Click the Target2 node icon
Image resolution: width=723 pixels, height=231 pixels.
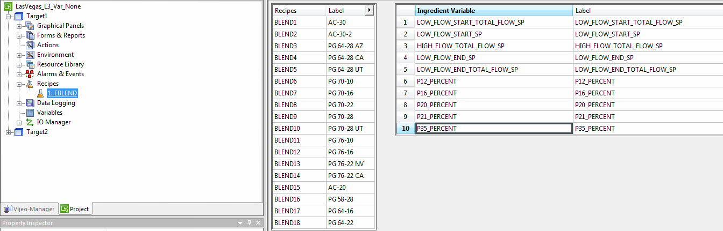[x=19, y=132]
